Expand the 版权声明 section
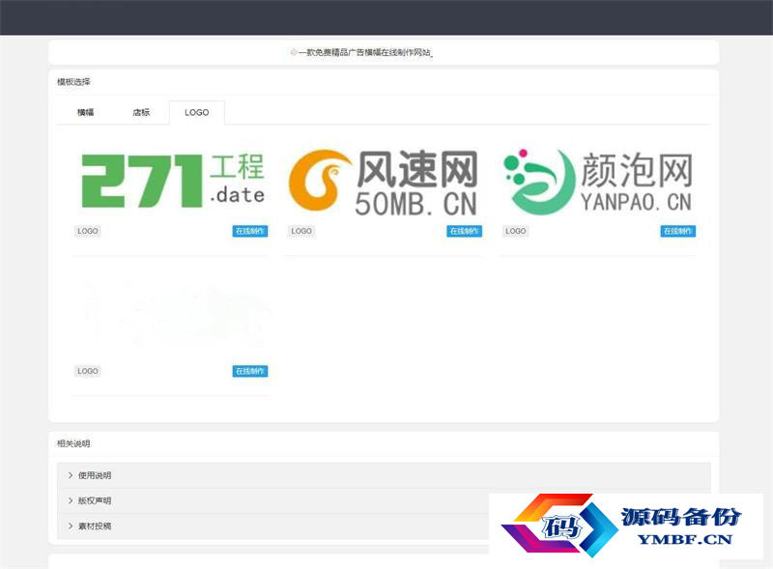This screenshot has width=773, height=569. (384, 501)
